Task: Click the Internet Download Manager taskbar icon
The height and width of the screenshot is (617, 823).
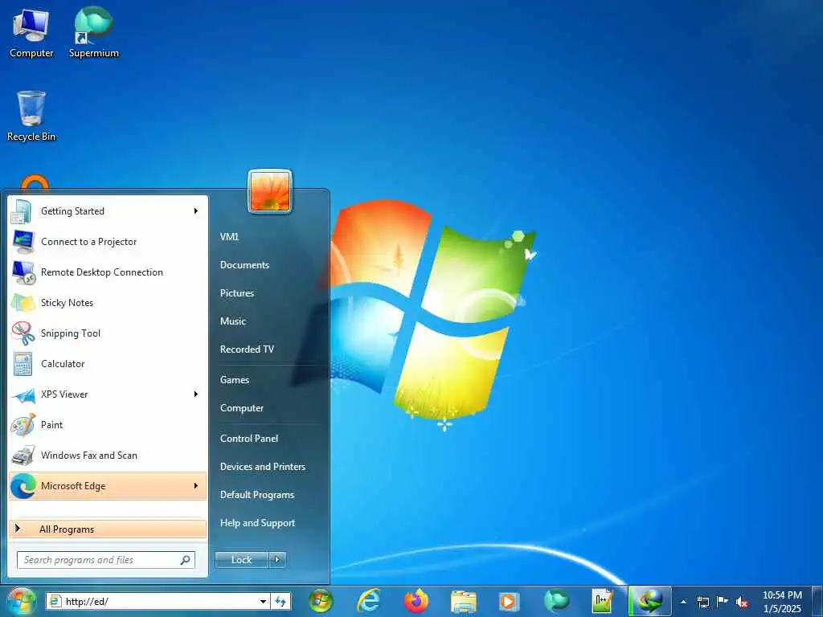Action: tap(649, 601)
